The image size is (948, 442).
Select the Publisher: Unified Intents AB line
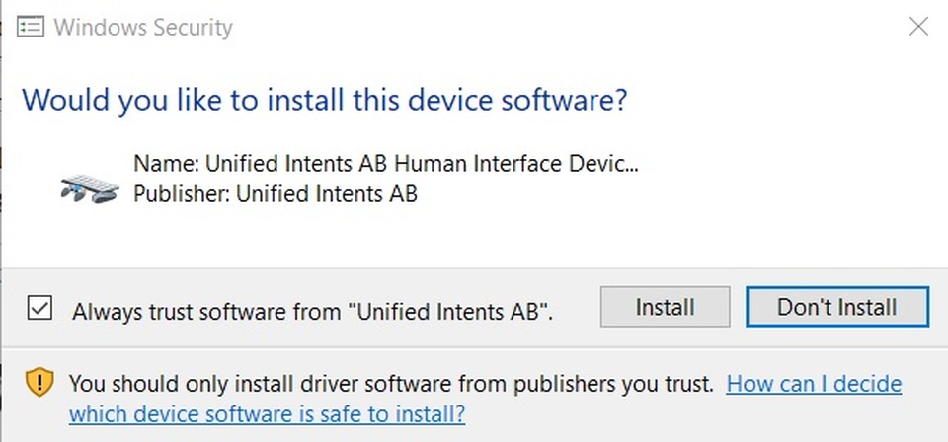[276, 193]
